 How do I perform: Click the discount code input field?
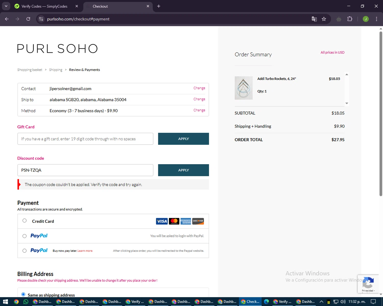click(85, 170)
